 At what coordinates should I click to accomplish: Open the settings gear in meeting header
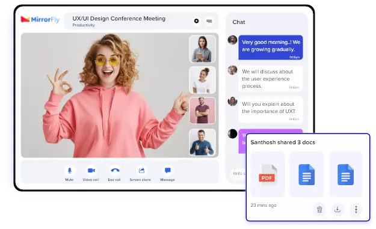[196, 21]
